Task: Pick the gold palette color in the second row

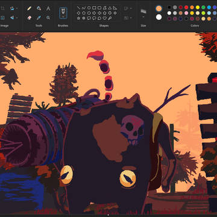Action: pyautogui.click(x=192, y=13)
